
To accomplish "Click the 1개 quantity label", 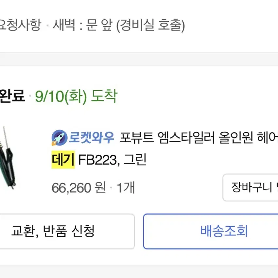I will click(126, 188).
